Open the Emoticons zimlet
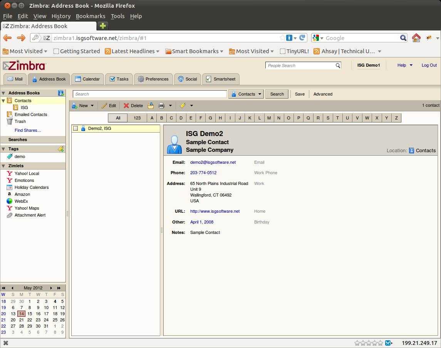 [x=24, y=180]
